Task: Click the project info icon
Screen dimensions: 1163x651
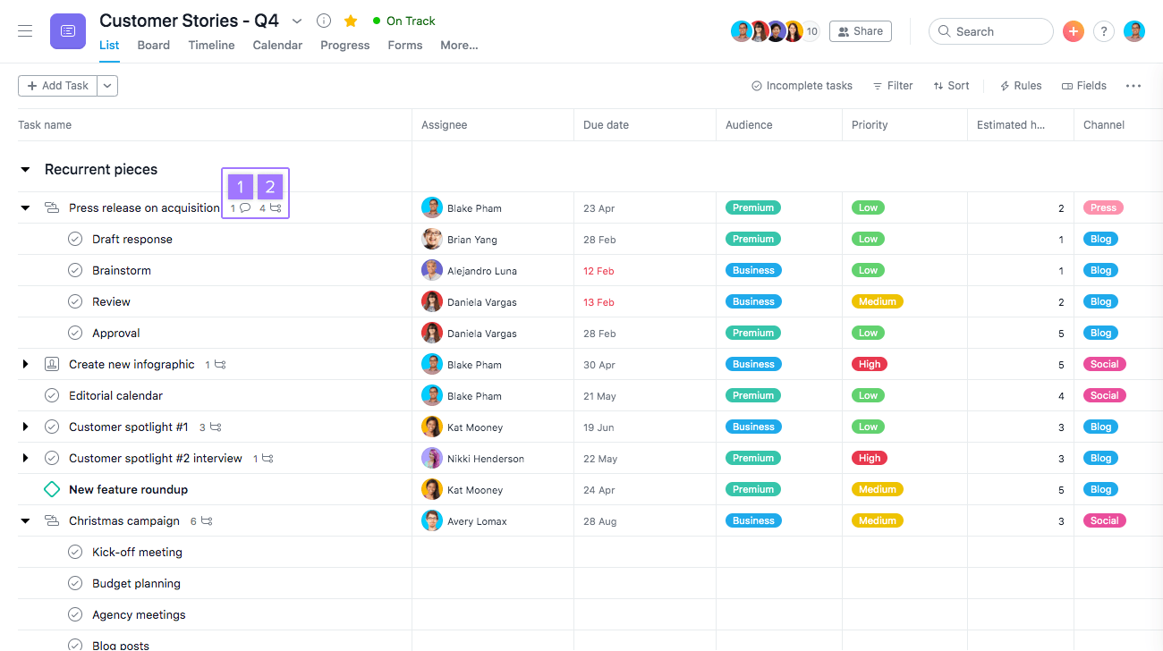Action: pos(324,21)
